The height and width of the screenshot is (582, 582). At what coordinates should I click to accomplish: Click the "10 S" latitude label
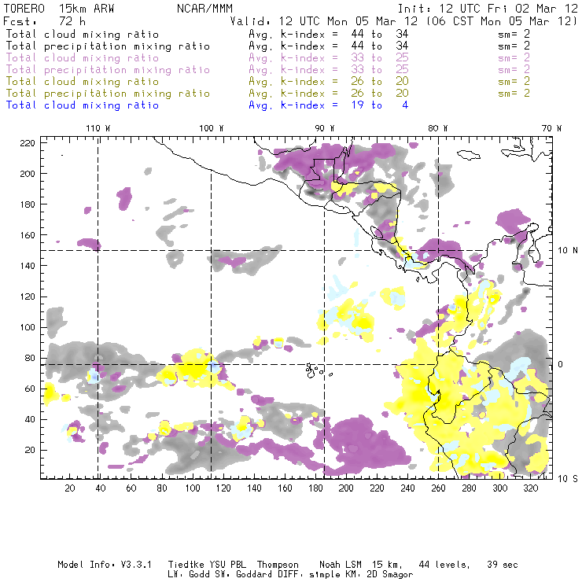[x=568, y=479]
